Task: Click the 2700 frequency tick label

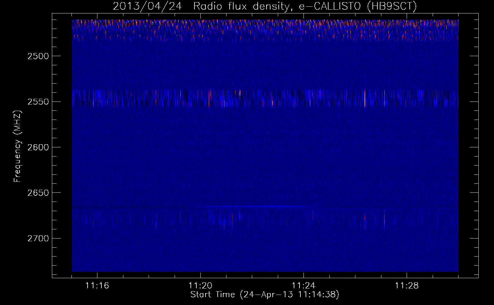Action: (x=38, y=238)
